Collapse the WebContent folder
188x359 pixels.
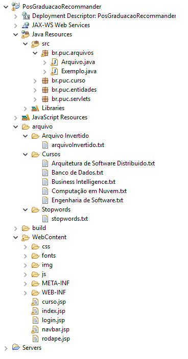pos(15,237)
